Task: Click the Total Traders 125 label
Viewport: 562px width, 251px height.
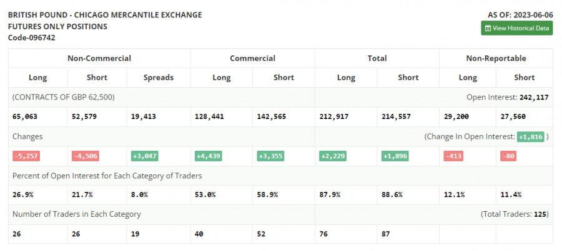Action: [x=514, y=214]
